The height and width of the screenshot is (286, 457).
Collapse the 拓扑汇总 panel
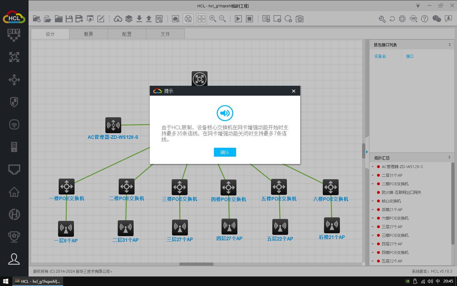point(449,158)
